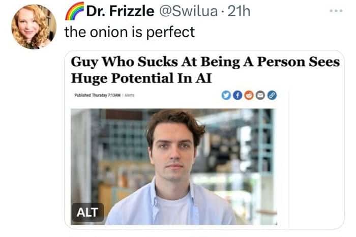Share article via the Reddit icon

[249, 95]
